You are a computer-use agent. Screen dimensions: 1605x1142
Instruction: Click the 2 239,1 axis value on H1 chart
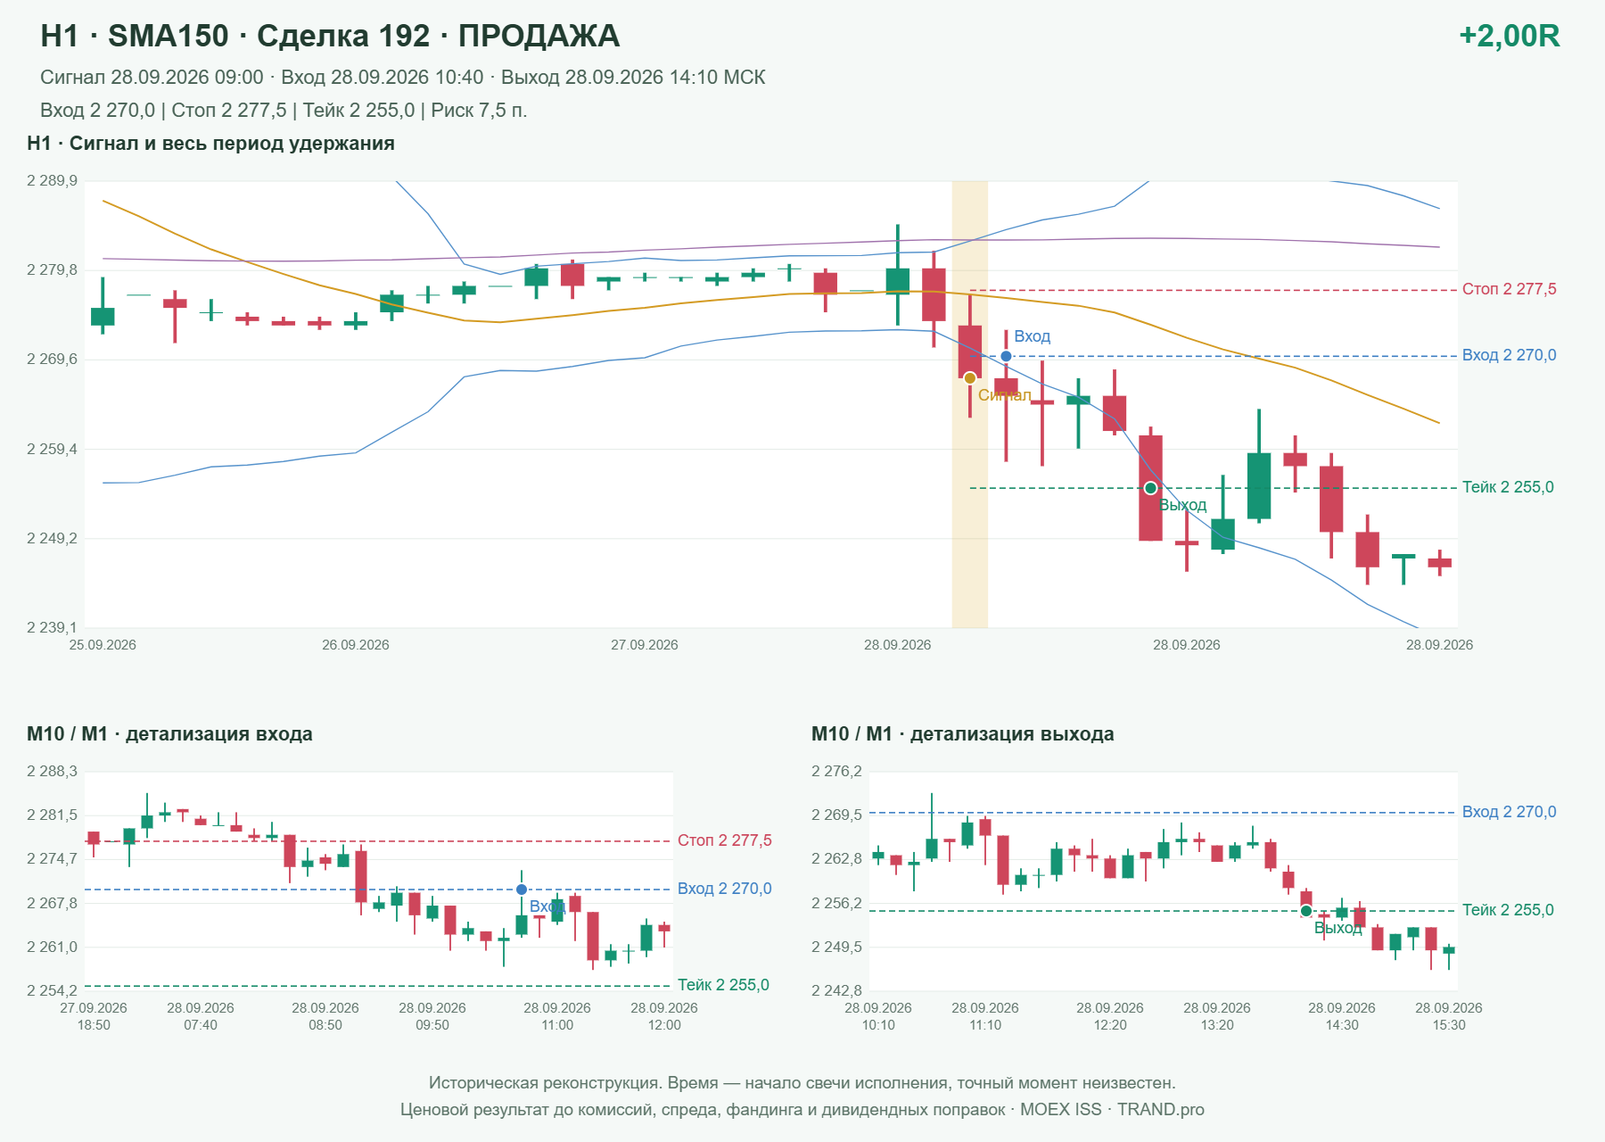click(52, 627)
